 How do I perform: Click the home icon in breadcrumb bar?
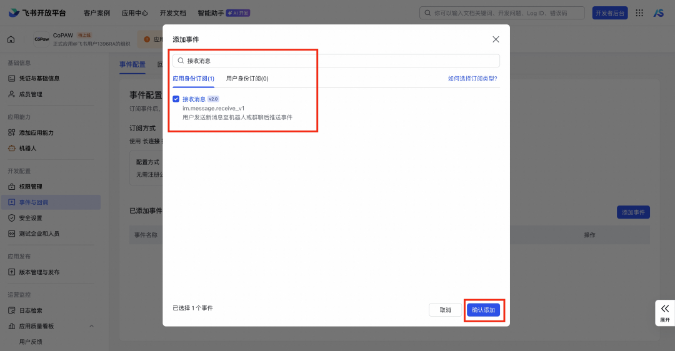tap(11, 40)
